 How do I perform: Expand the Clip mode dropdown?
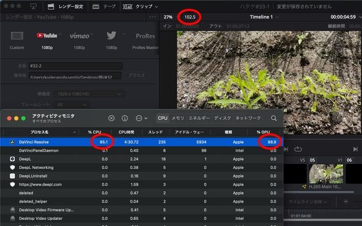[141, 7]
